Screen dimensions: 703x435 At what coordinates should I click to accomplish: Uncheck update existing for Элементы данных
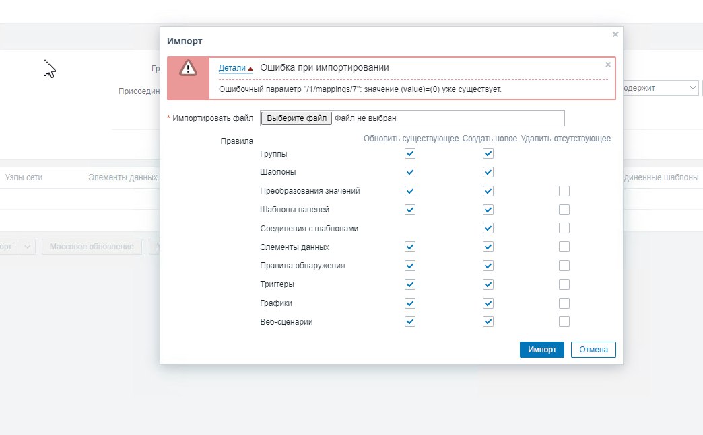click(x=410, y=247)
